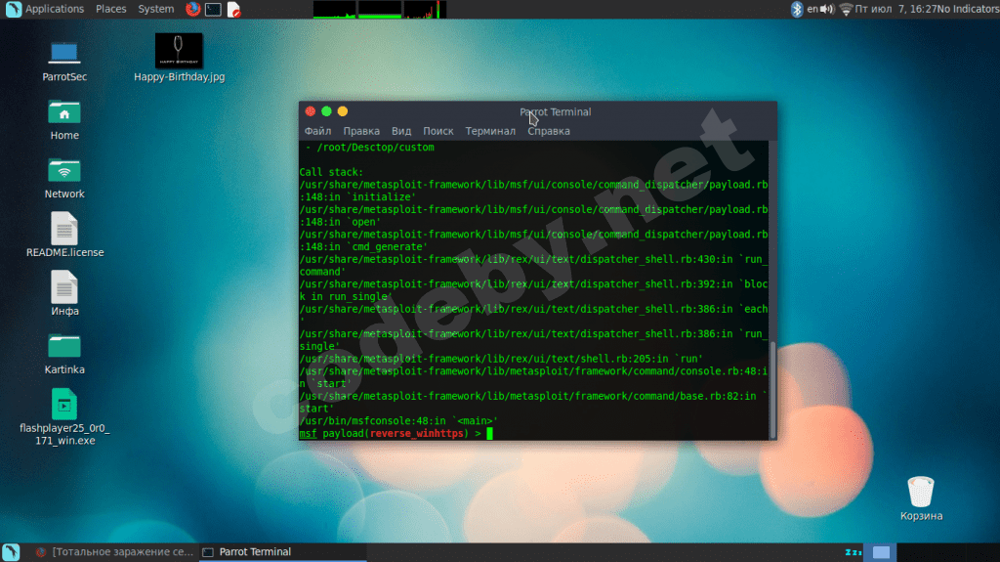Select Parrot Terminal taskbar button
Screen dimensions: 1000x562
[x=282, y=552]
